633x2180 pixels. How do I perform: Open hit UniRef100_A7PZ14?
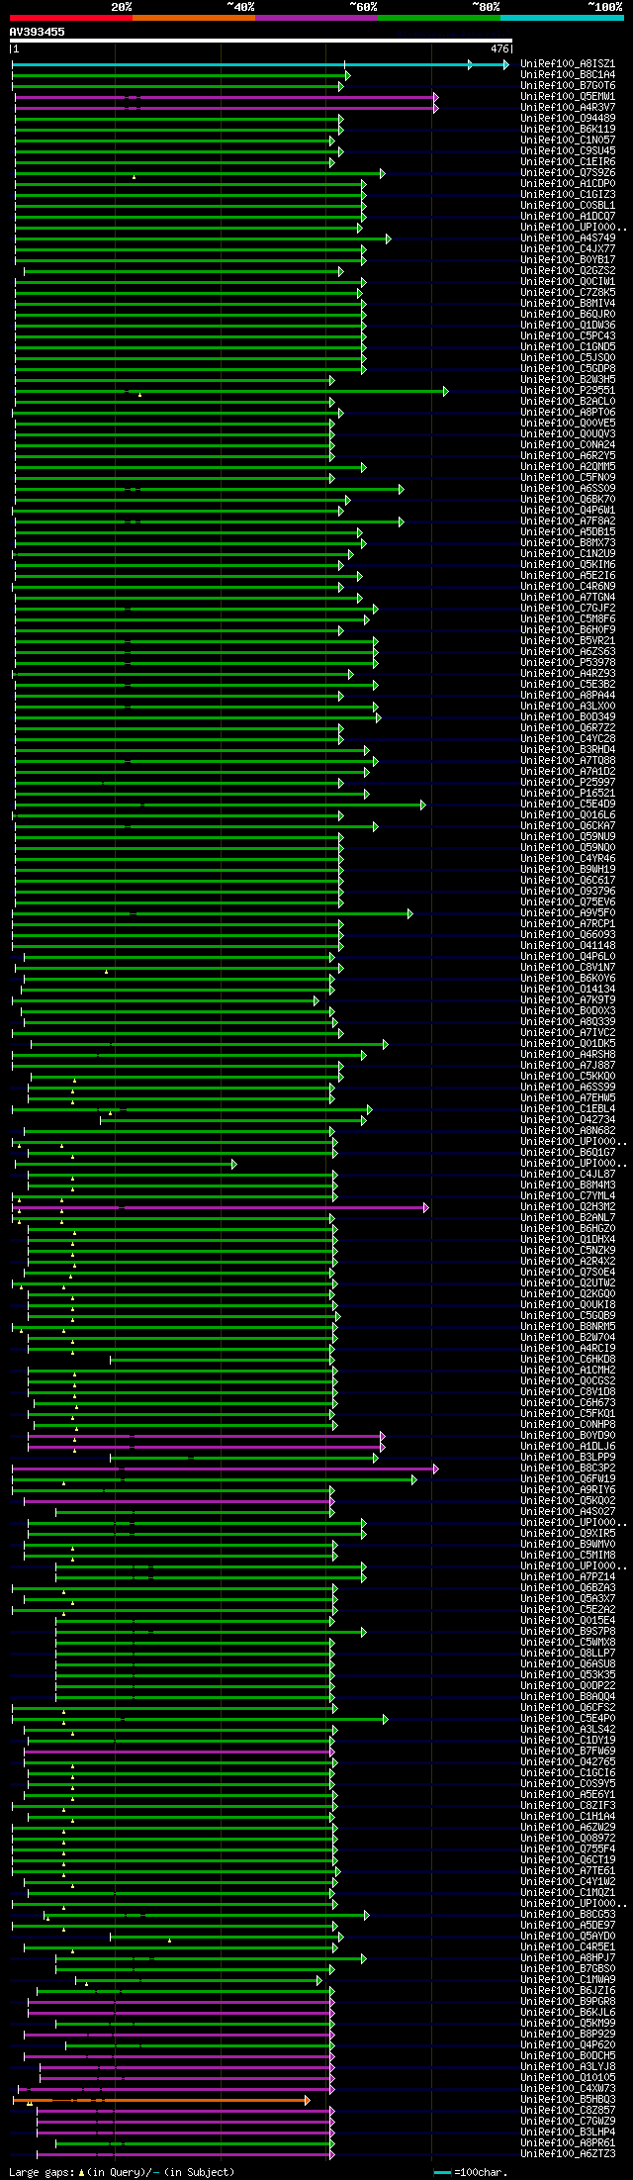(568, 1577)
